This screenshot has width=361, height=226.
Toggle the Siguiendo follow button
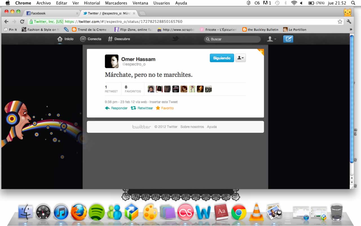pyautogui.click(x=222, y=58)
